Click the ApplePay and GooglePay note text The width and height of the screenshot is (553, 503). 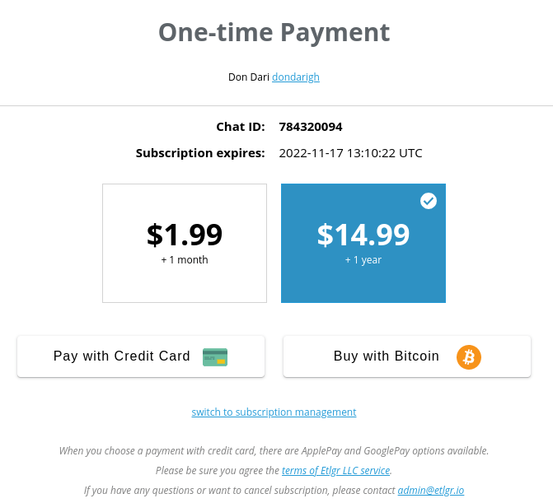[274, 450]
